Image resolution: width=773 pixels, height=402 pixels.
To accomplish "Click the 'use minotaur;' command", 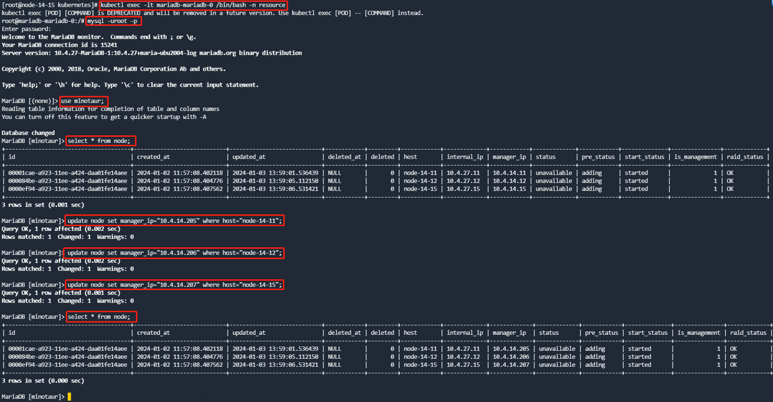I will click(83, 101).
